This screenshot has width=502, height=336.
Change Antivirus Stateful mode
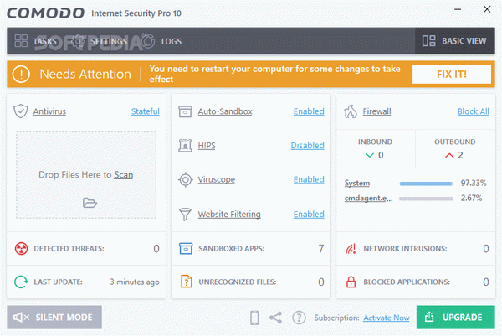(x=146, y=111)
